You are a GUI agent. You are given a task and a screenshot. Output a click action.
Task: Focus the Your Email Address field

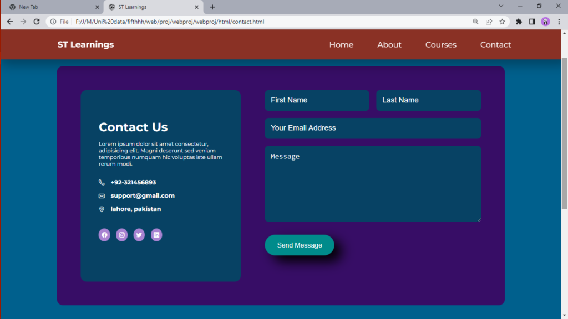[373, 128]
